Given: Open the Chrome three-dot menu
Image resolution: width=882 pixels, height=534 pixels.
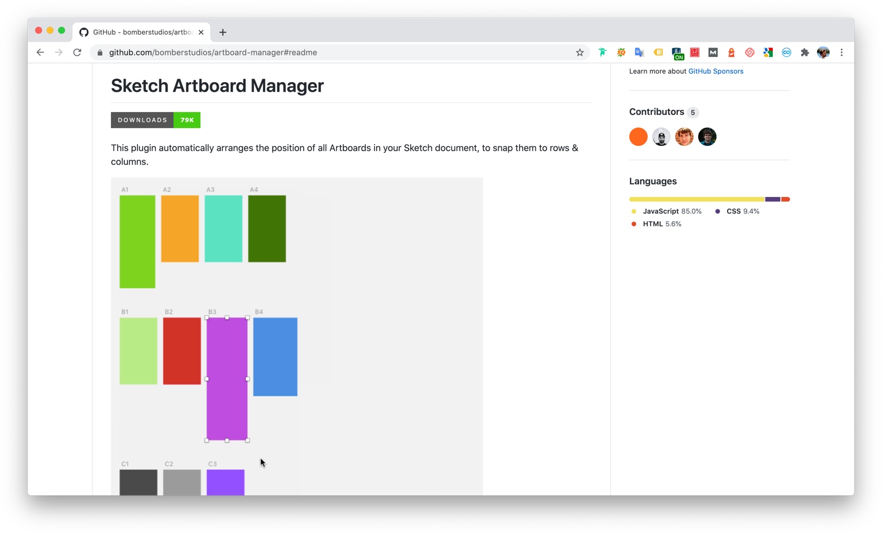Looking at the screenshot, I should [841, 52].
